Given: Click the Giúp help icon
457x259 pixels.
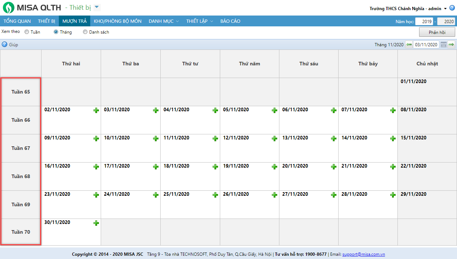Looking at the screenshot, I should tap(5, 45).
